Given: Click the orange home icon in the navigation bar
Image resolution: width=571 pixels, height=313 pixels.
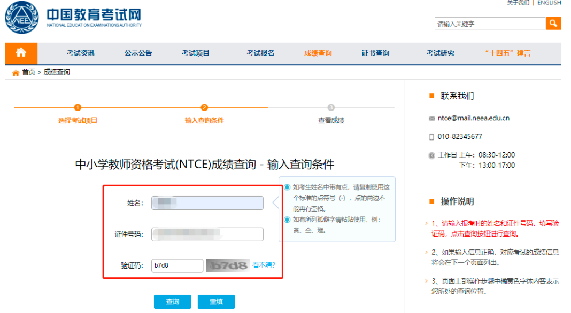Looking at the screenshot, I should pyautogui.click(x=20, y=53).
